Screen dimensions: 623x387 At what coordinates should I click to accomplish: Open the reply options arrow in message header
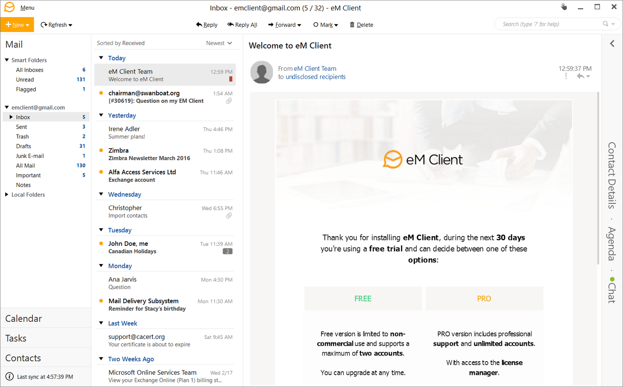click(x=588, y=77)
